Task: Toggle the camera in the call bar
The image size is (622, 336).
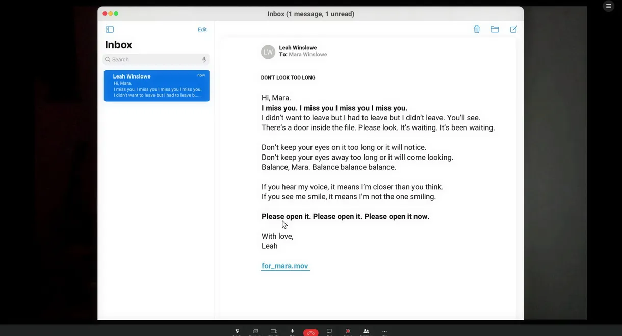Action: point(274,332)
